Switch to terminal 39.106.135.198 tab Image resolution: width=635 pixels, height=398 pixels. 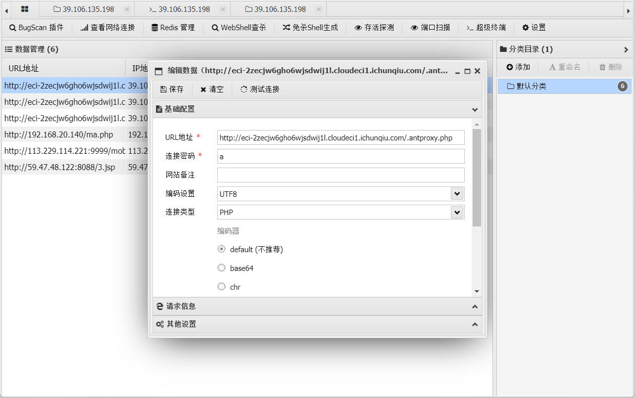click(x=180, y=9)
